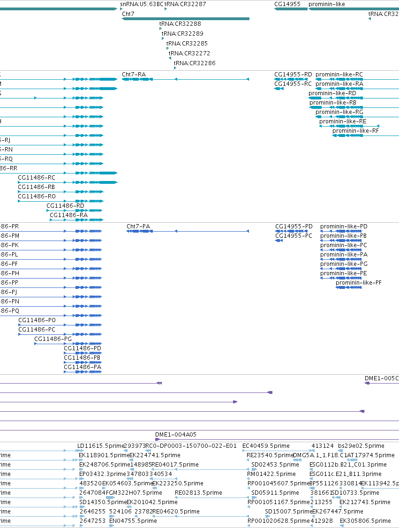399x528 pixels.
Task: Click the RE04017.5prime EST
Action: coord(200,469)
